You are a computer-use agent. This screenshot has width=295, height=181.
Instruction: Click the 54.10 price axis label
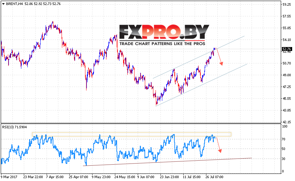(x=287, y=40)
